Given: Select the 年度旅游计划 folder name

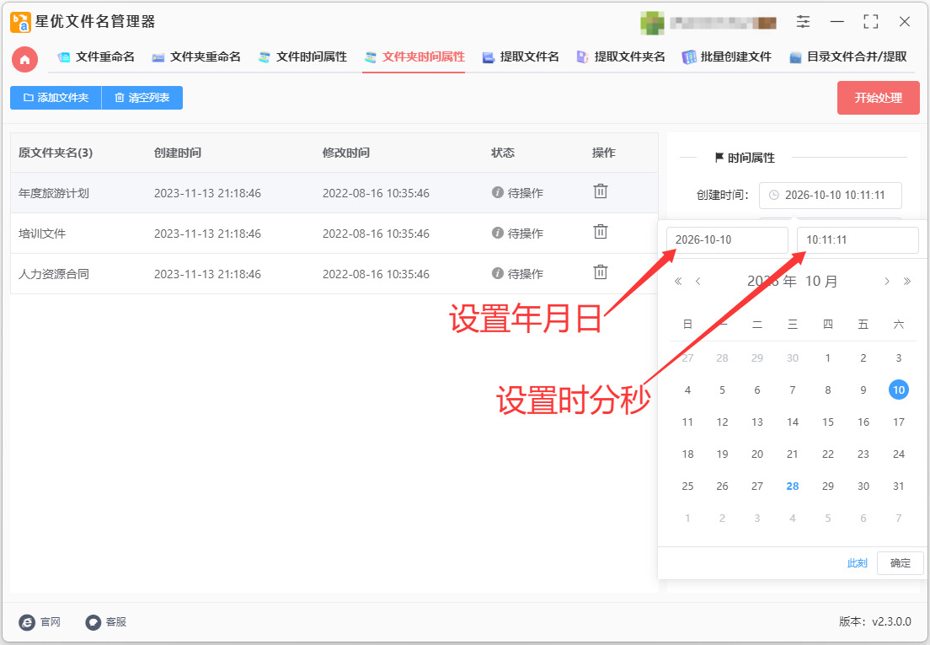Looking at the screenshot, I should pyautogui.click(x=54, y=193).
